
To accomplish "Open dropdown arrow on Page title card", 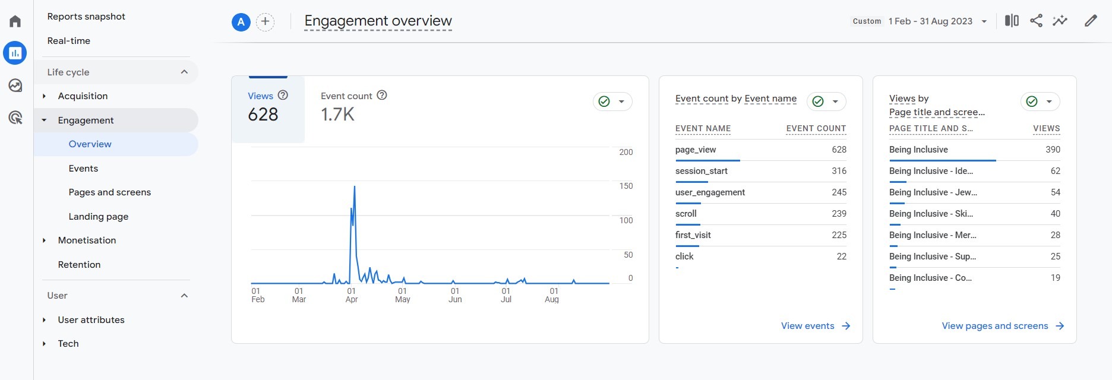I will coord(1049,102).
